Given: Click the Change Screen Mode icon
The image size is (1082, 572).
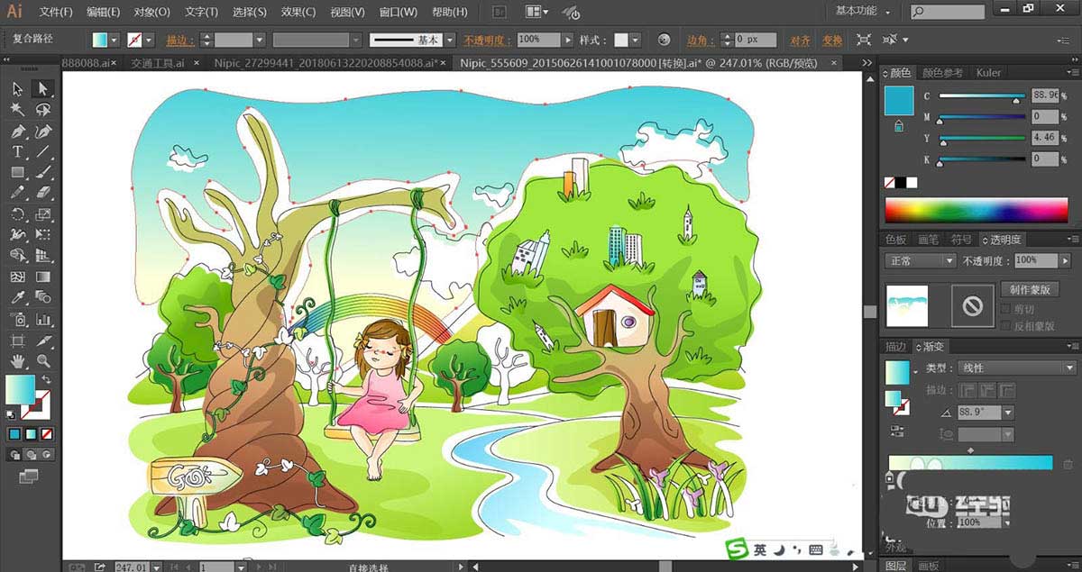Looking at the screenshot, I should tap(29, 475).
